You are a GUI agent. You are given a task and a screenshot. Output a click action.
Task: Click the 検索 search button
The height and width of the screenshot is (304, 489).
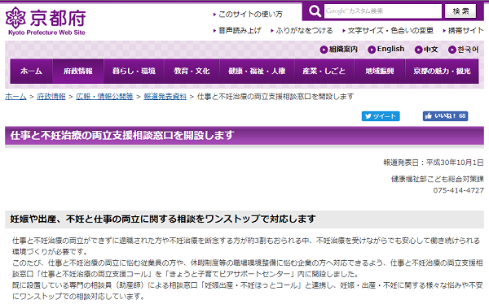click(460, 11)
